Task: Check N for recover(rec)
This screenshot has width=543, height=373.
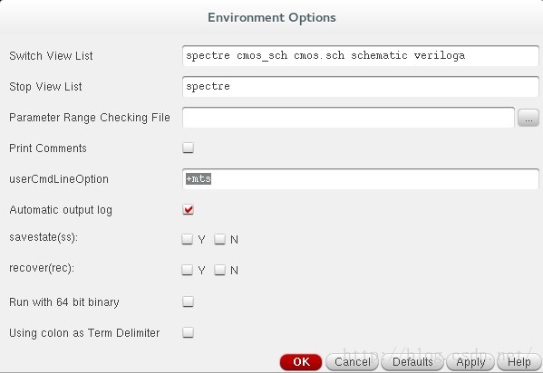Action: [220, 270]
